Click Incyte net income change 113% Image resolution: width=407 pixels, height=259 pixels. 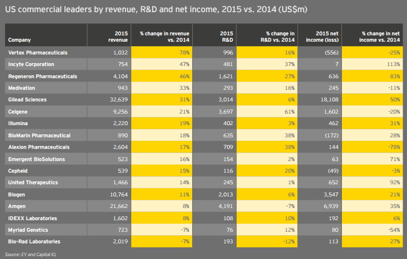[394, 64]
